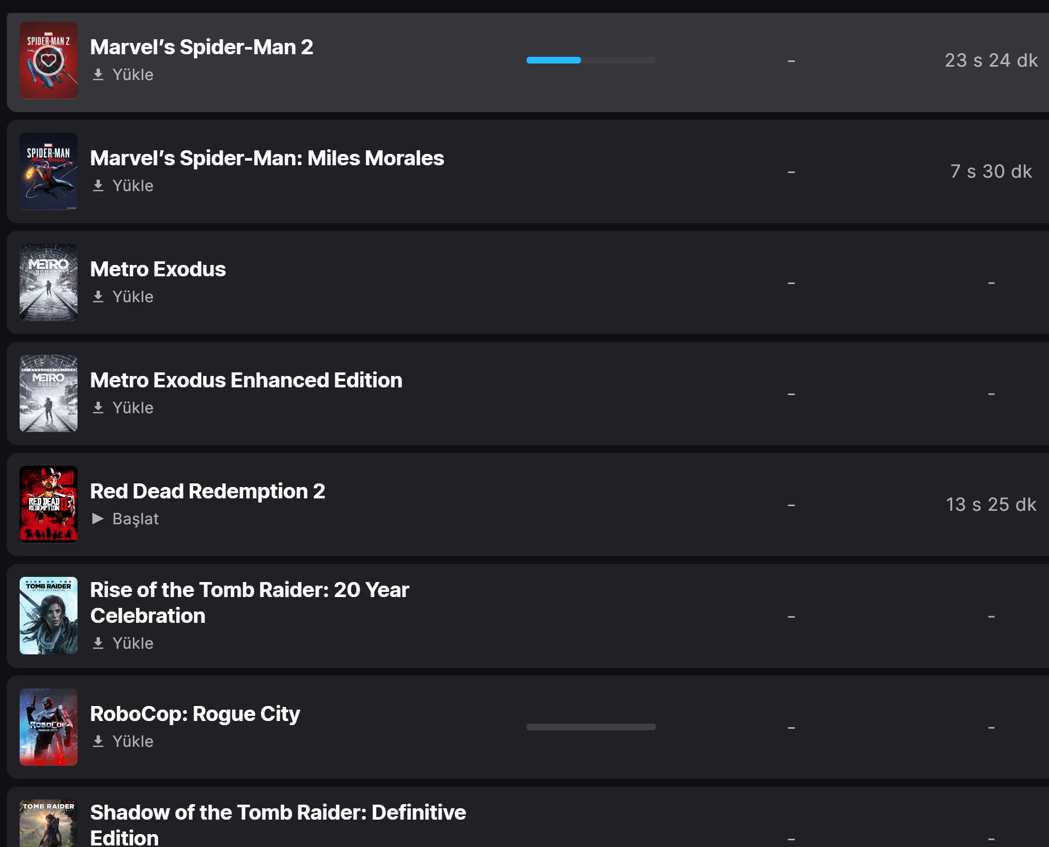1049x847 pixels.
Task: Click the Miles Morales cover thumbnail
Action: pos(49,171)
